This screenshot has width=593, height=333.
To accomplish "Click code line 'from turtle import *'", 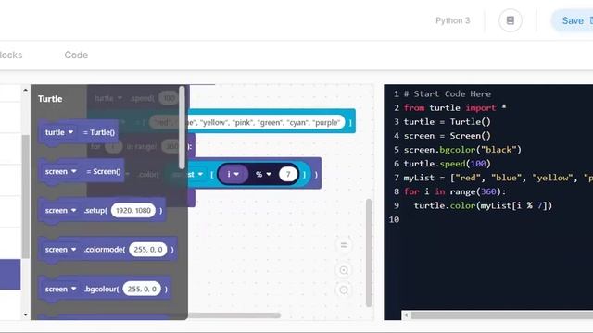I will point(455,108).
